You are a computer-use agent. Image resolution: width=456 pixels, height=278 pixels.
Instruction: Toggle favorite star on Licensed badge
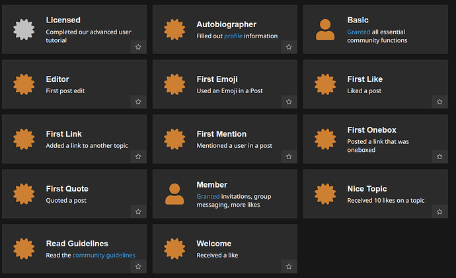point(138,47)
